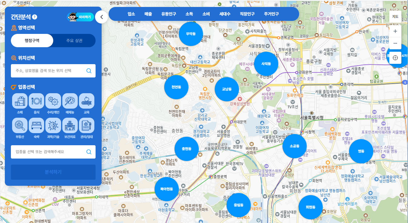This screenshot has width=408, height=223.
Task: Click the address search input field
Action: coord(48,71)
